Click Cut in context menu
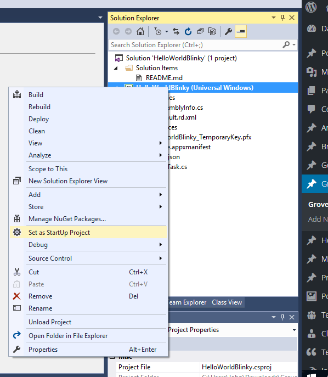This screenshot has width=328, height=377. coord(88,272)
